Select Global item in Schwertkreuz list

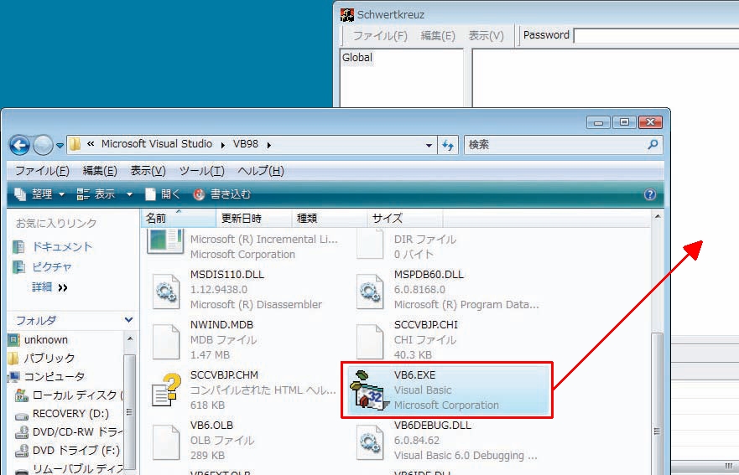coord(356,58)
